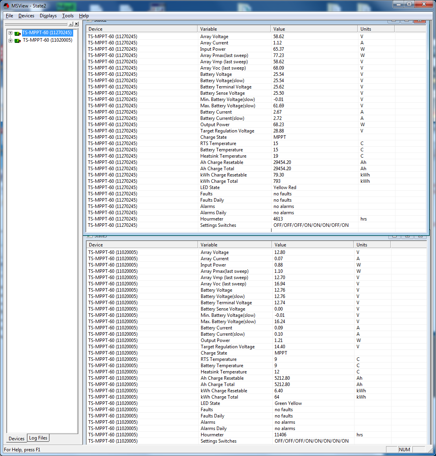The image size is (436, 456).
Task: Select TS-MPPT-60 (11270245) in device tree
Action: click(x=47, y=33)
